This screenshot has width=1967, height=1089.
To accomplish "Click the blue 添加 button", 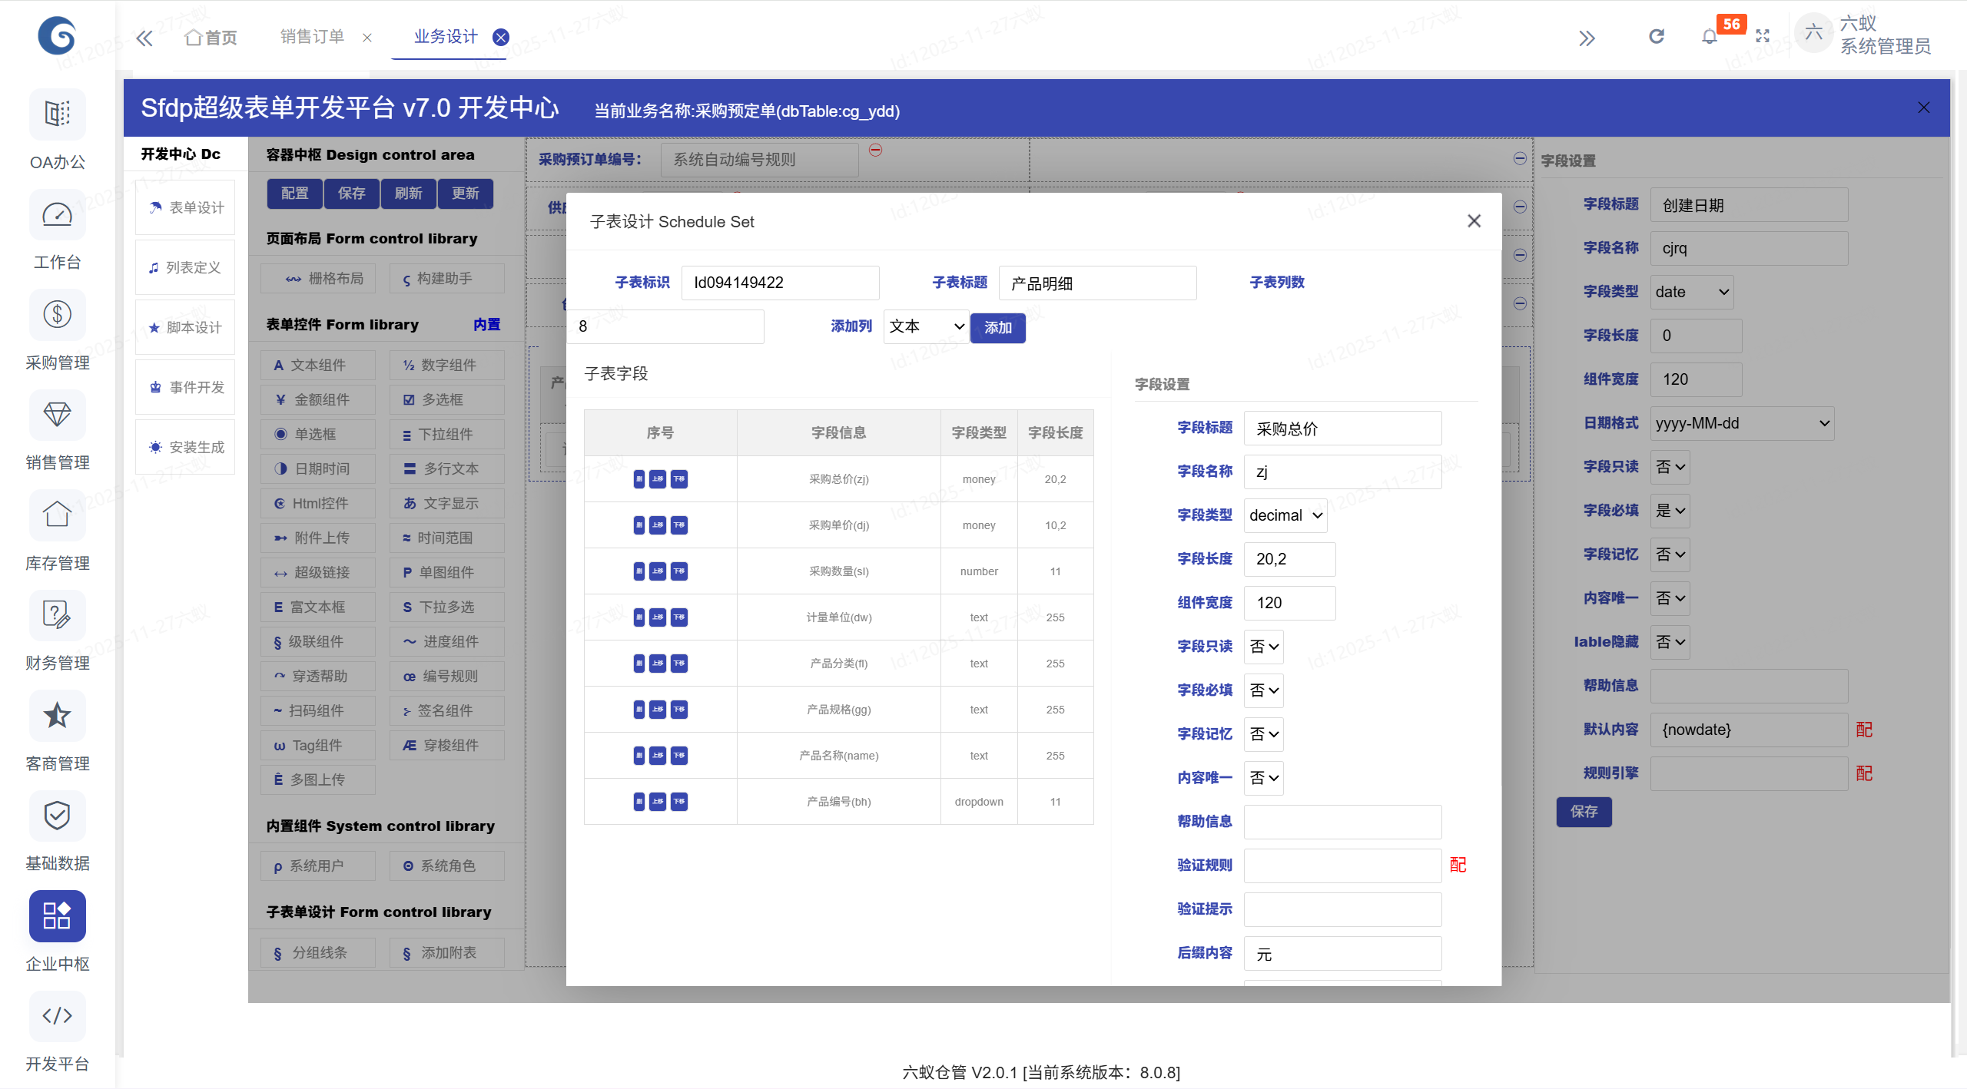I will pyautogui.click(x=997, y=328).
